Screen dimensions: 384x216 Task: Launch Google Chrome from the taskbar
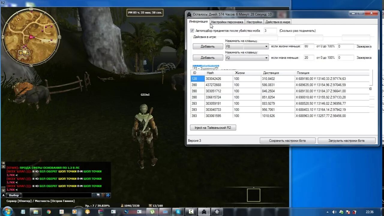point(49,212)
